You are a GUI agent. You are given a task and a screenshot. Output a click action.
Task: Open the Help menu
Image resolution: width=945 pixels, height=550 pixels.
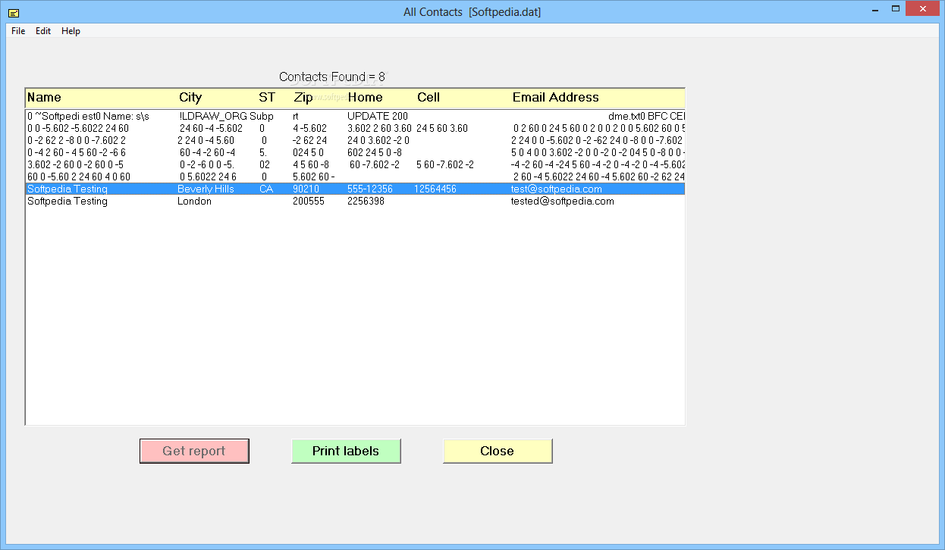click(x=71, y=31)
